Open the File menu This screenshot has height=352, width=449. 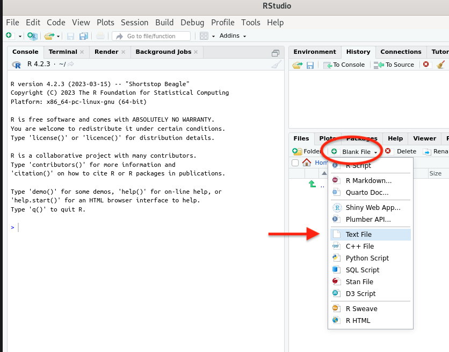tap(12, 23)
